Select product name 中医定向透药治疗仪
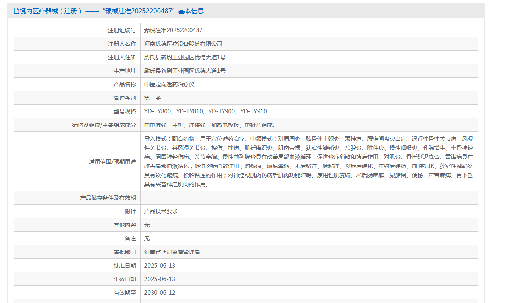The height and width of the screenshot is (303, 527). [169, 84]
